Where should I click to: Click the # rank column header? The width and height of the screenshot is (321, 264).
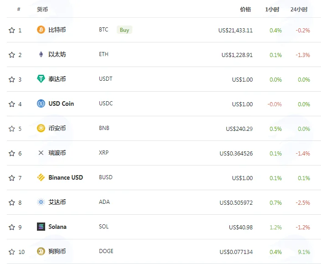click(19, 9)
